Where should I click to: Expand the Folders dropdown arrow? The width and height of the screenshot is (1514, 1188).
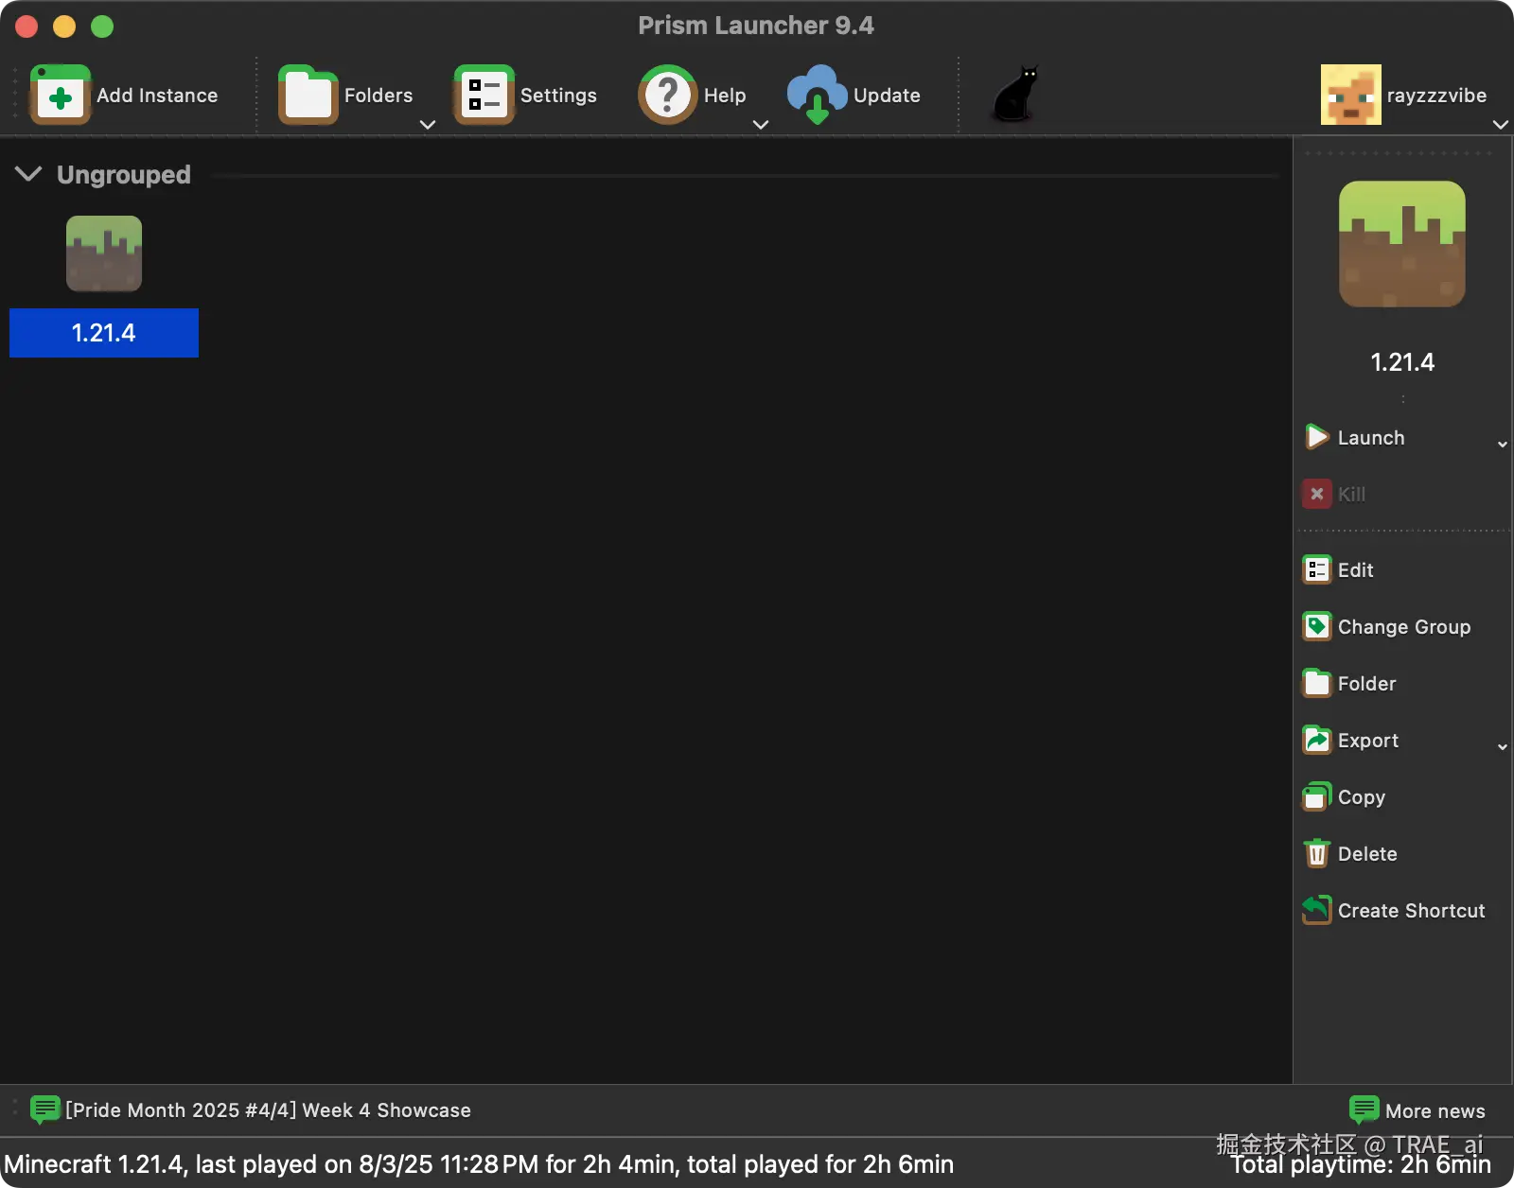tap(428, 124)
